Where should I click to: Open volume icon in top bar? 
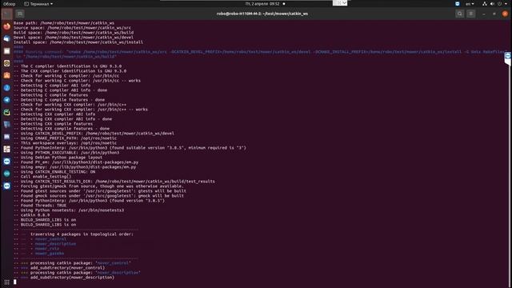pos(492,3)
